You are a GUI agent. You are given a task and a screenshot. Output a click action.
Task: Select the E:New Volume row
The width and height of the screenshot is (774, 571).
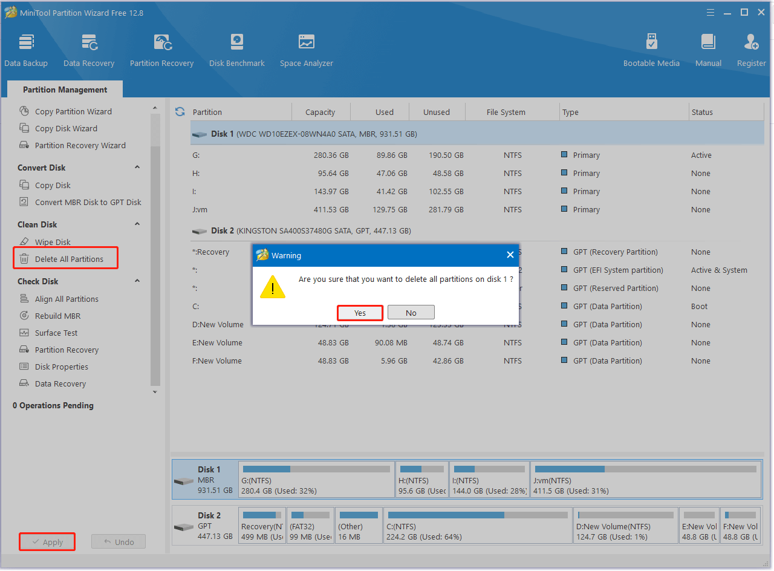click(477, 343)
